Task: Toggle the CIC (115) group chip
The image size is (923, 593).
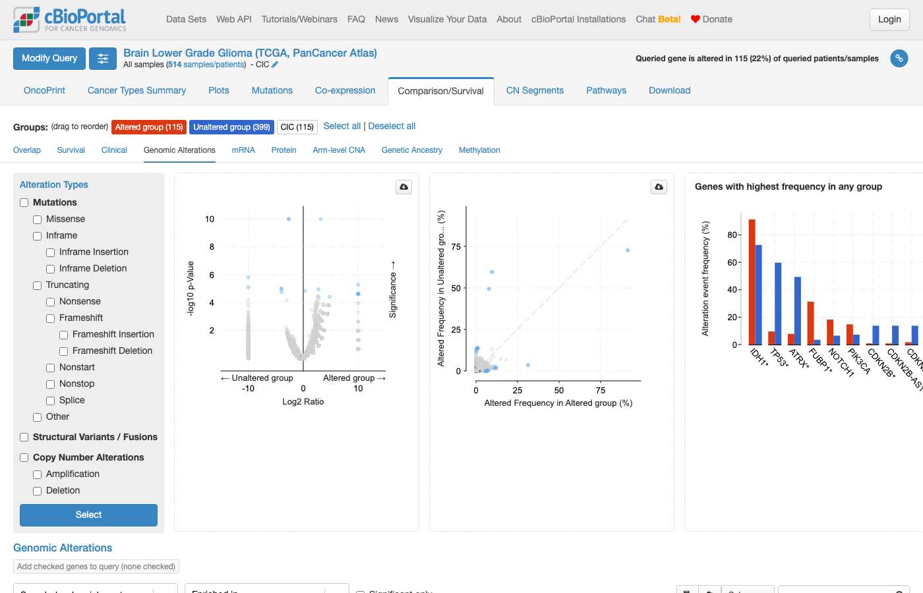Action: [297, 127]
